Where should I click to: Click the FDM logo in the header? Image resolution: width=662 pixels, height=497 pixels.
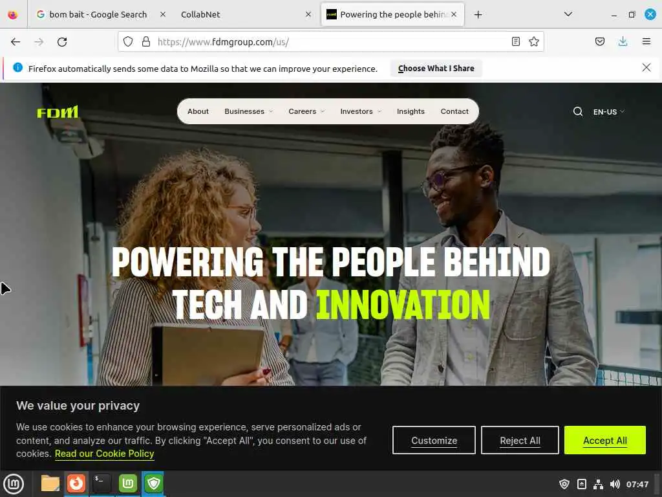(58, 111)
